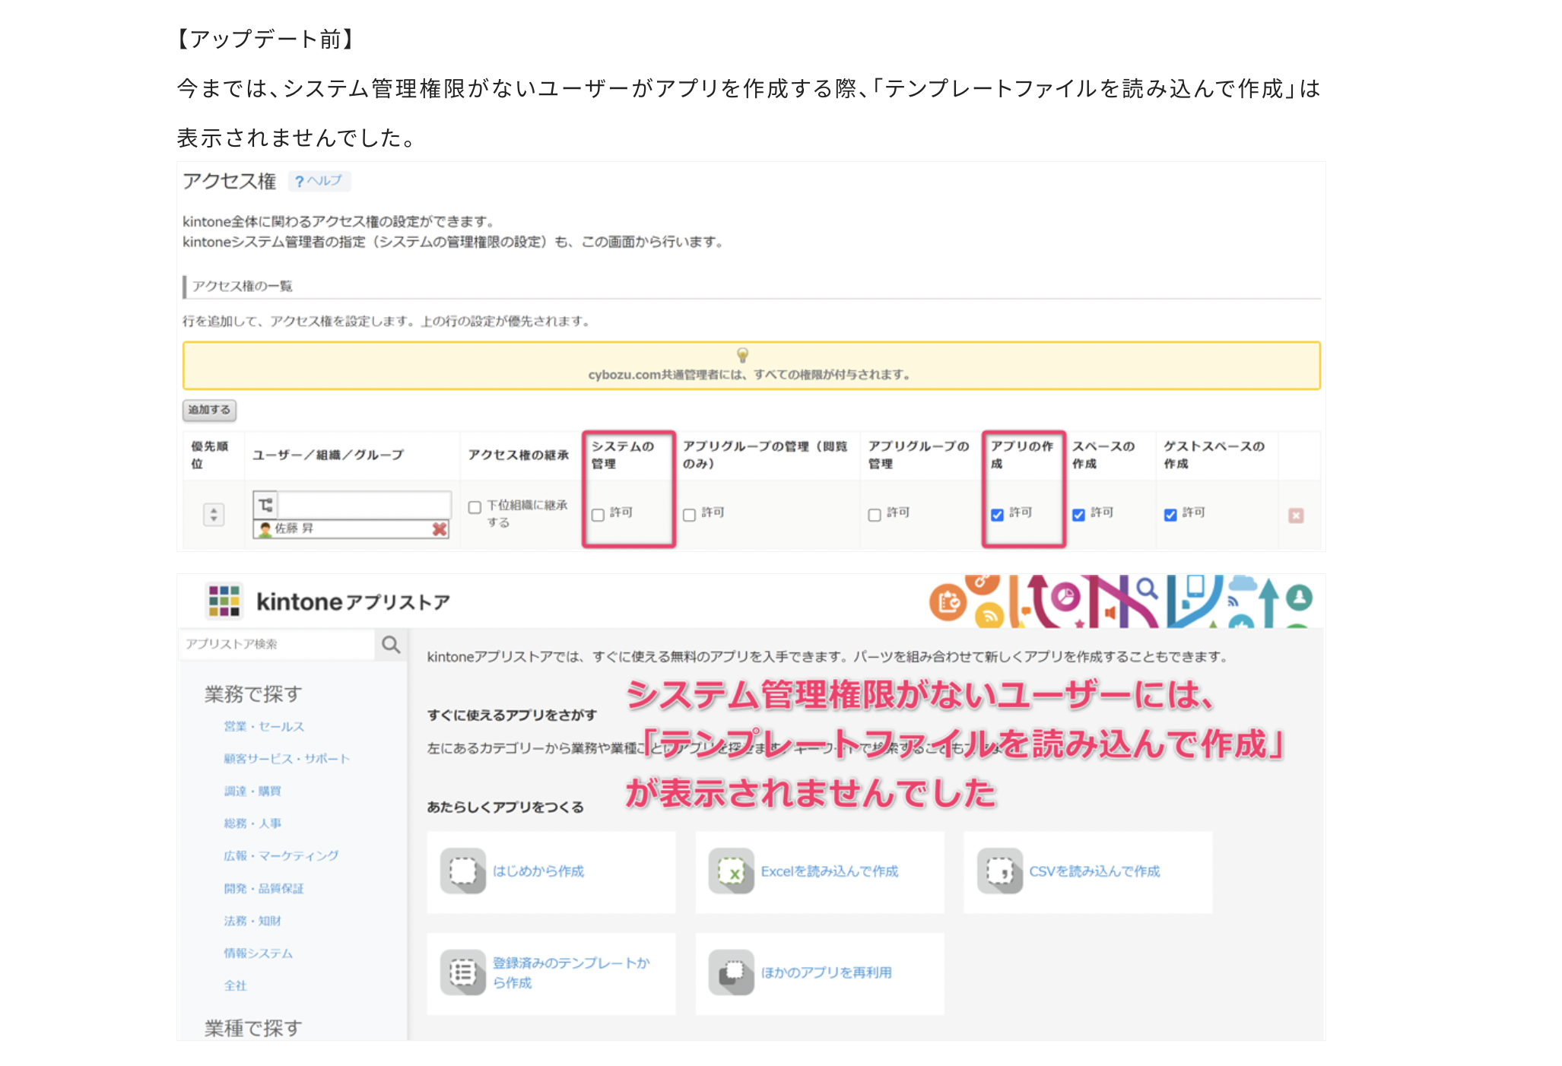Select the 情報システム category
Viewport: 1562px width, 1066px height.
tap(258, 953)
